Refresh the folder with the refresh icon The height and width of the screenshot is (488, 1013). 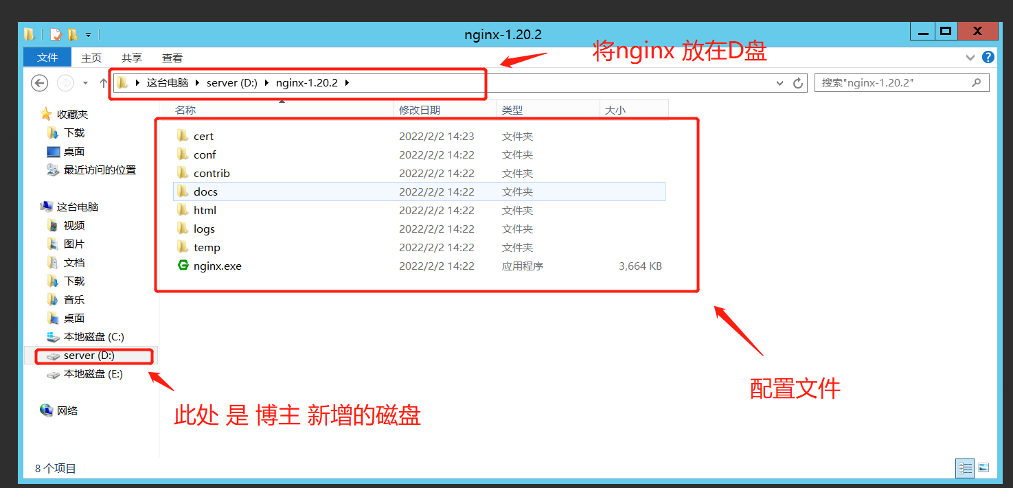[x=797, y=83]
